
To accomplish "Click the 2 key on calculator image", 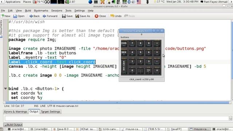I will [141, 62].
